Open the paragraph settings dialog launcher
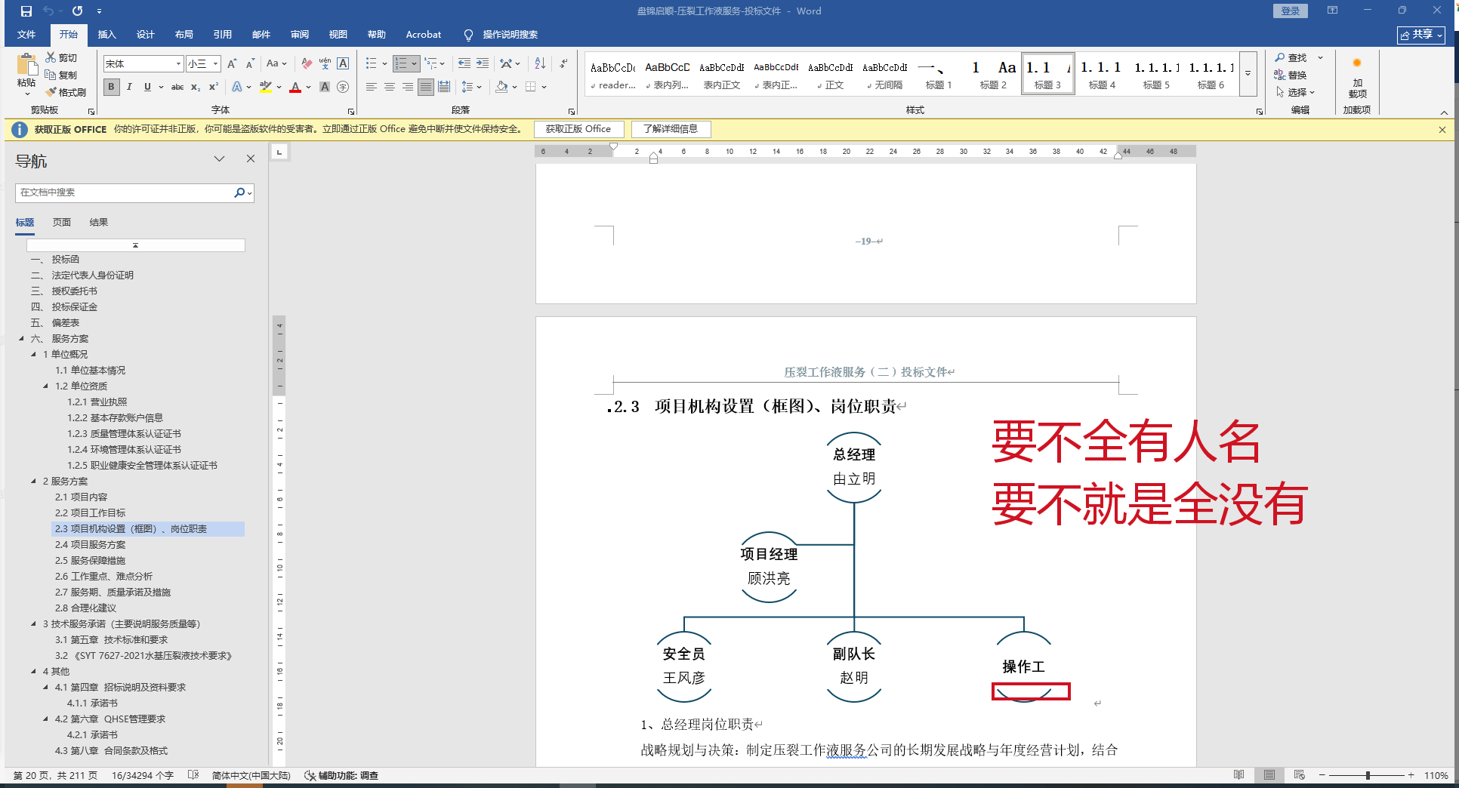This screenshot has height=788, width=1459. pyautogui.click(x=571, y=111)
